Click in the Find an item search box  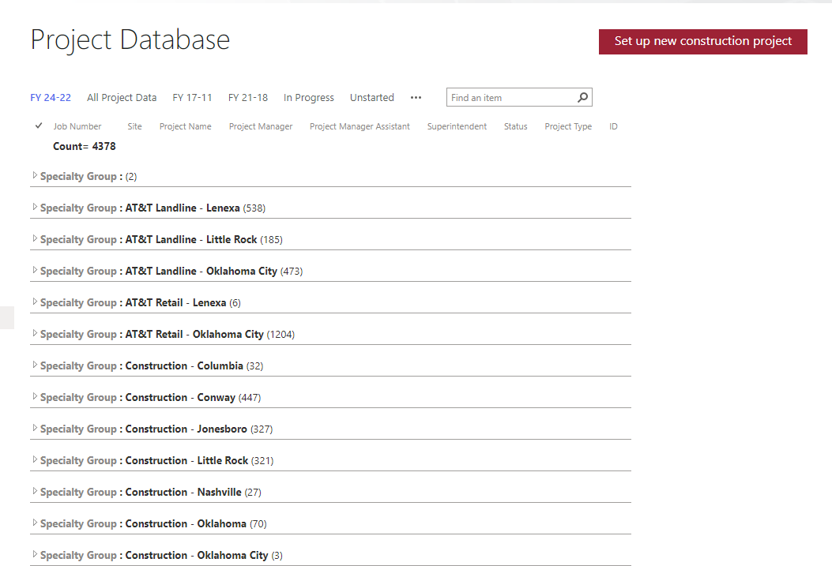pyautogui.click(x=510, y=98)
